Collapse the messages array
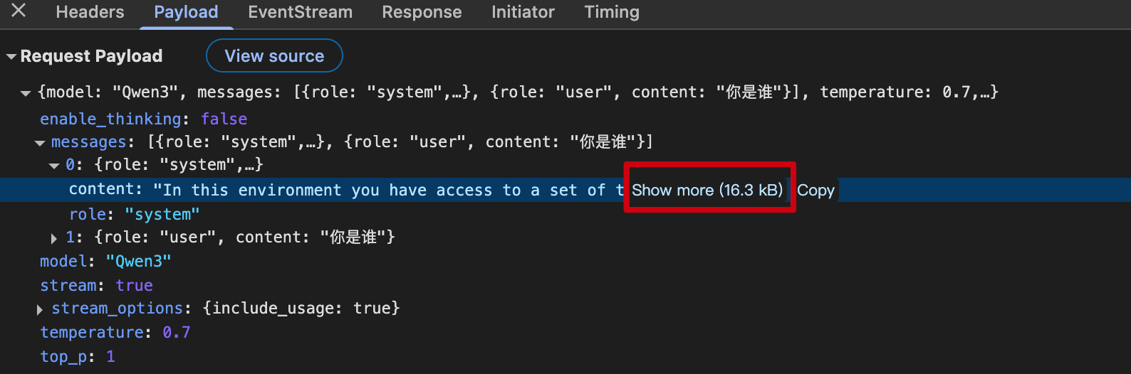 [40, 143]
